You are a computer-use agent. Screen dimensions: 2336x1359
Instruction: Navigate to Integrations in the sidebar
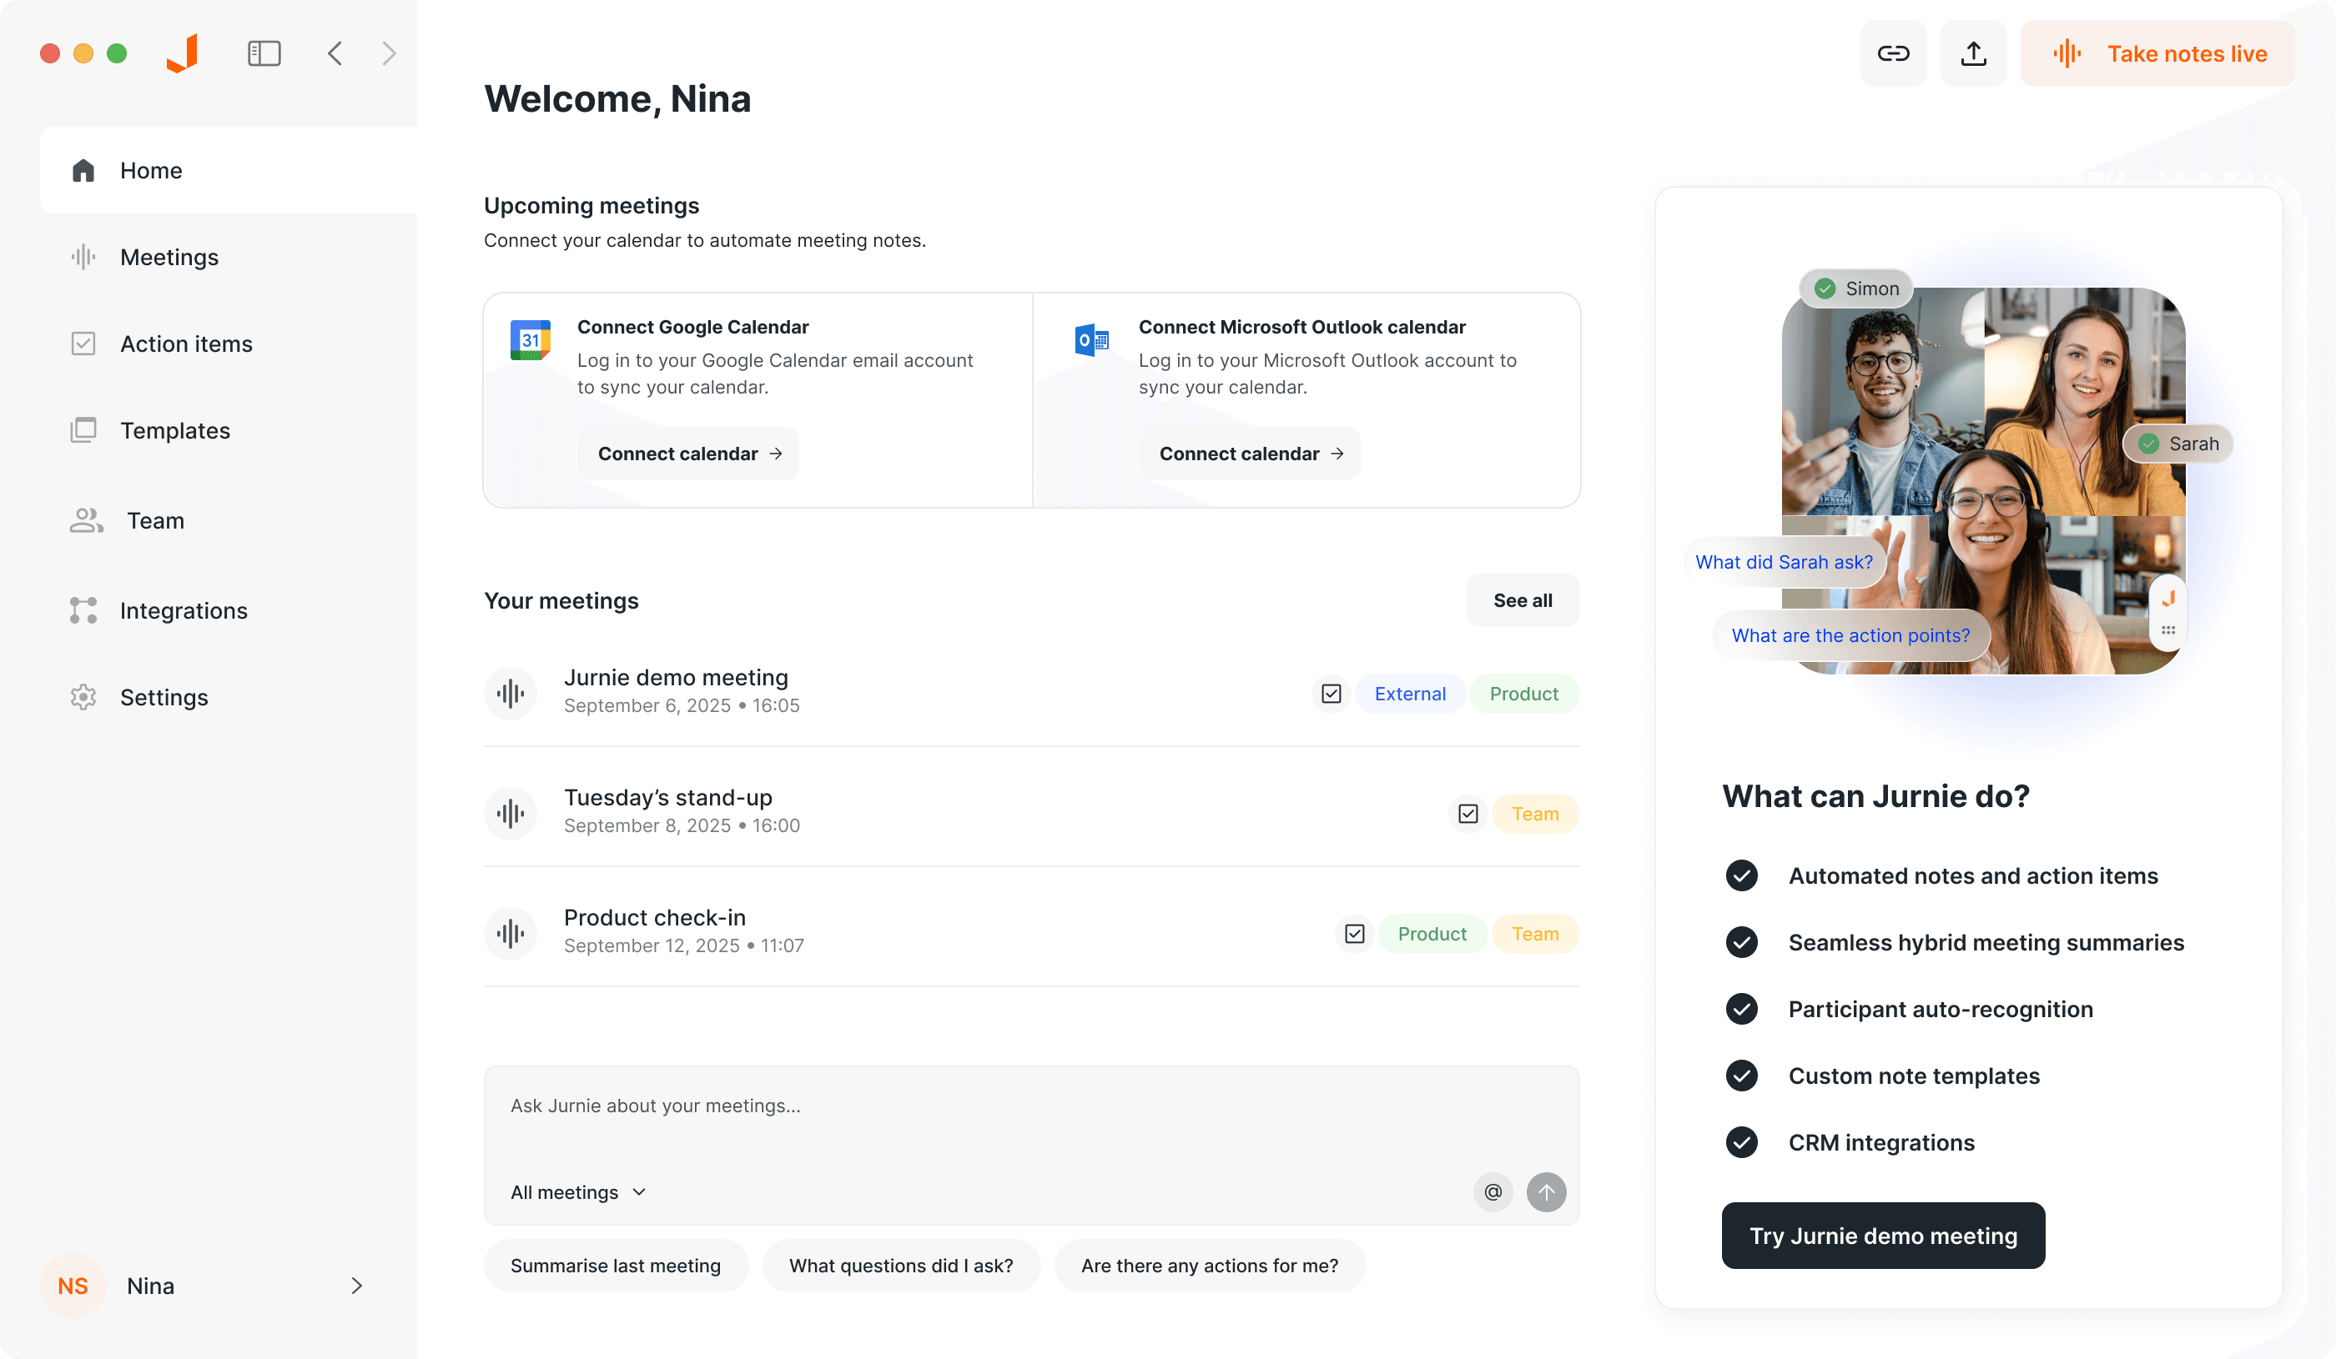(x=184, y=610)
